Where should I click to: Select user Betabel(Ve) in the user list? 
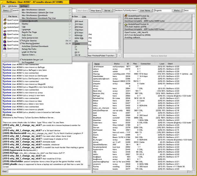(x=143, y=98)
